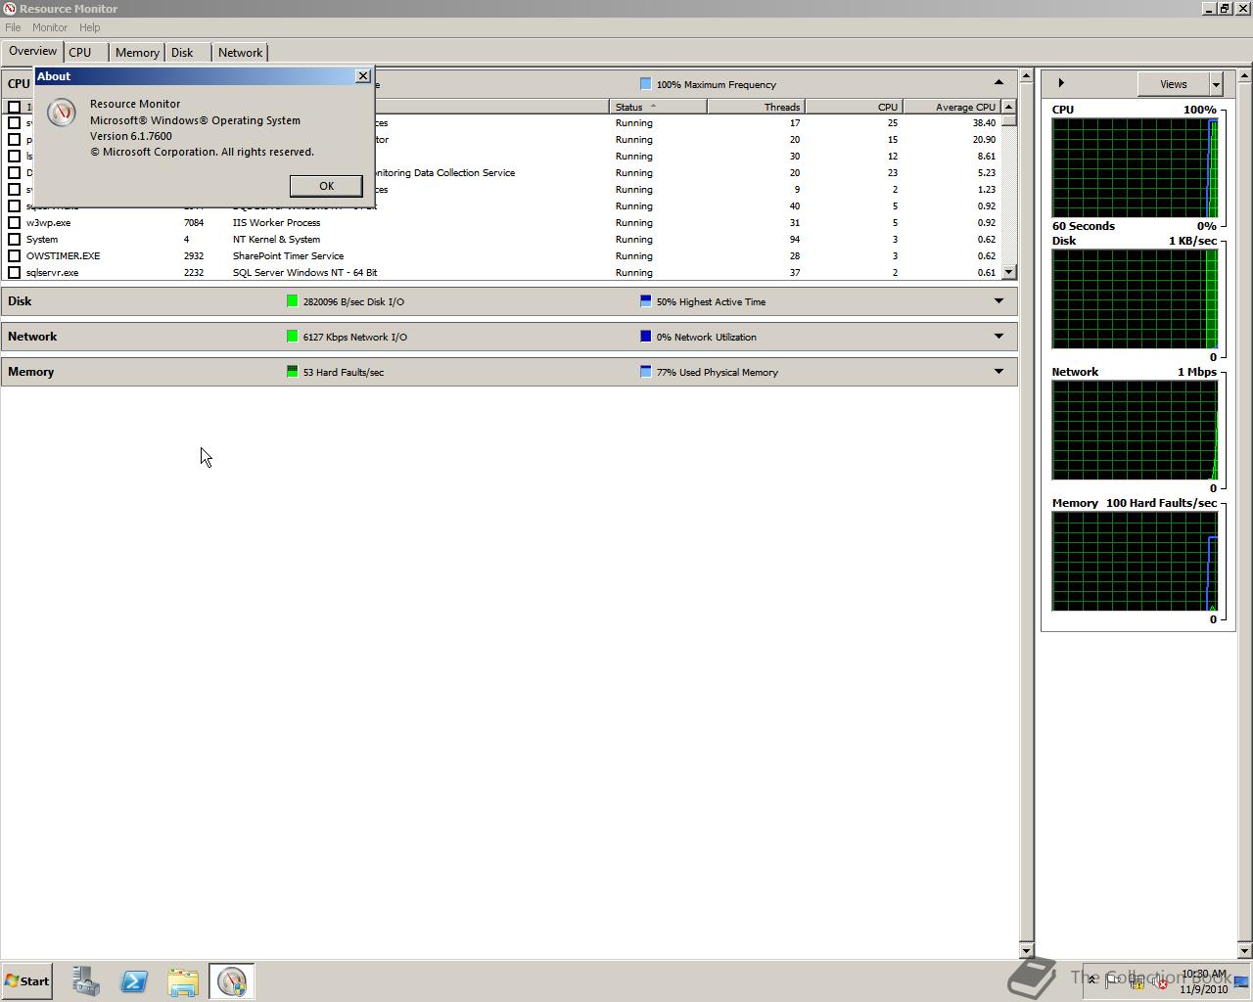
Task: Click the blue Highest Active Time indicator
Action: tap(645, 301)
